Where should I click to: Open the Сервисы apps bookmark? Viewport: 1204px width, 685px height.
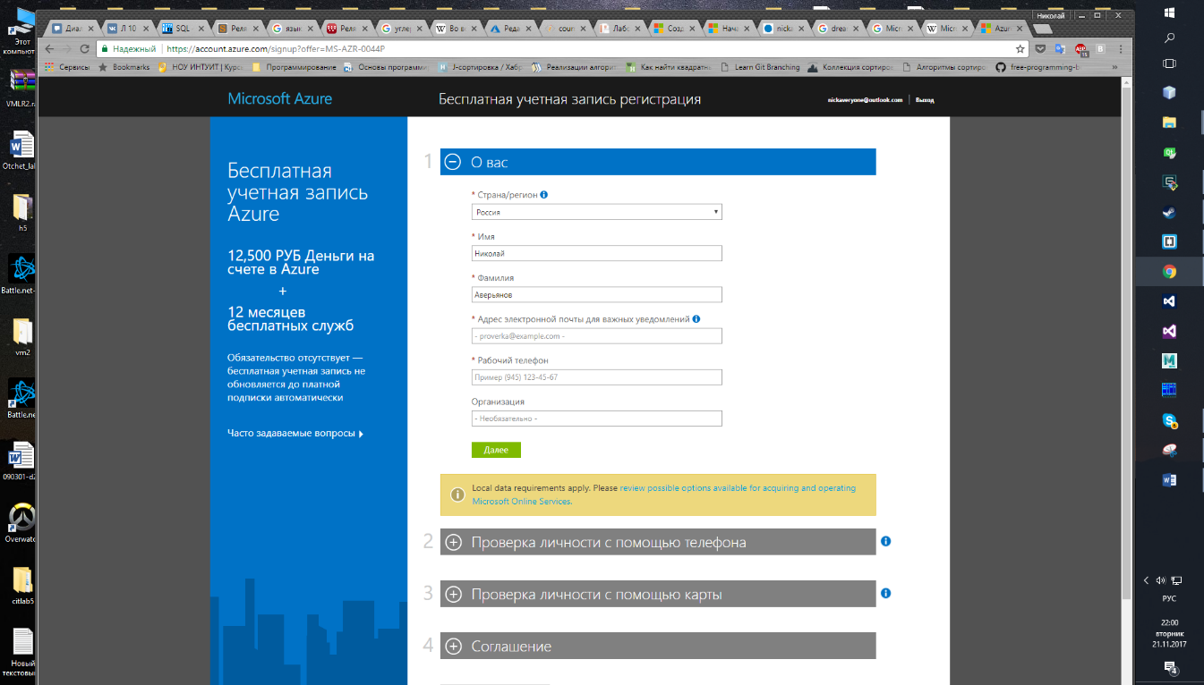pos(67,67)
